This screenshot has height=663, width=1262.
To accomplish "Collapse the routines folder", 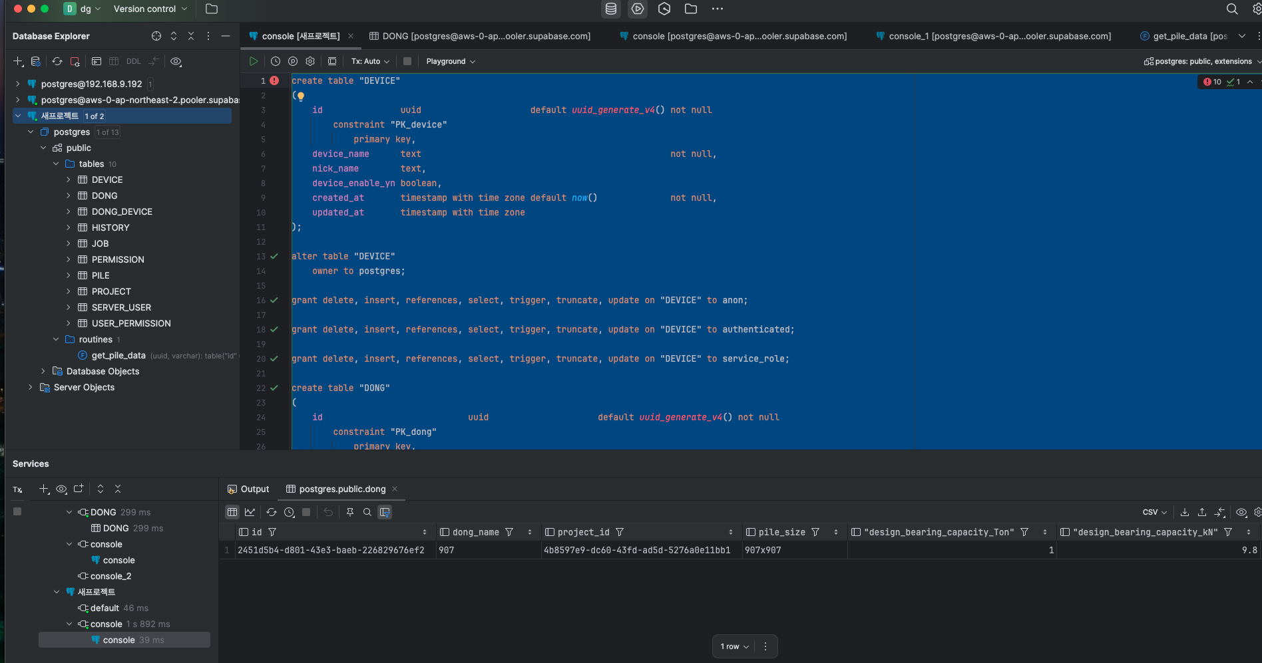I will (56, 339).
